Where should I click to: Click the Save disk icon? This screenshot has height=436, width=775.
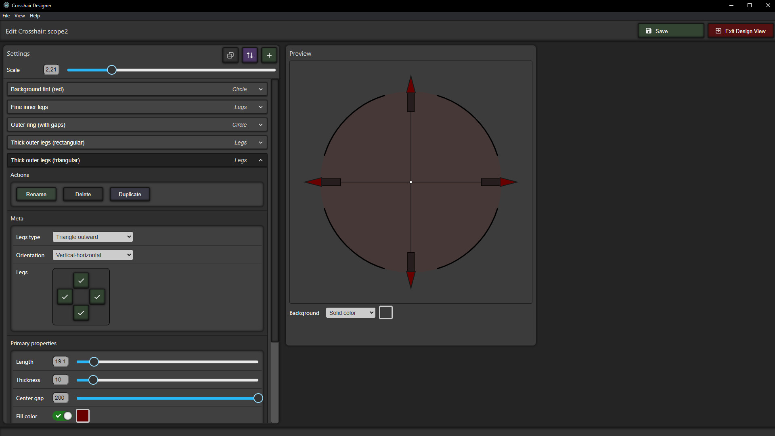(x=649, y=31)
